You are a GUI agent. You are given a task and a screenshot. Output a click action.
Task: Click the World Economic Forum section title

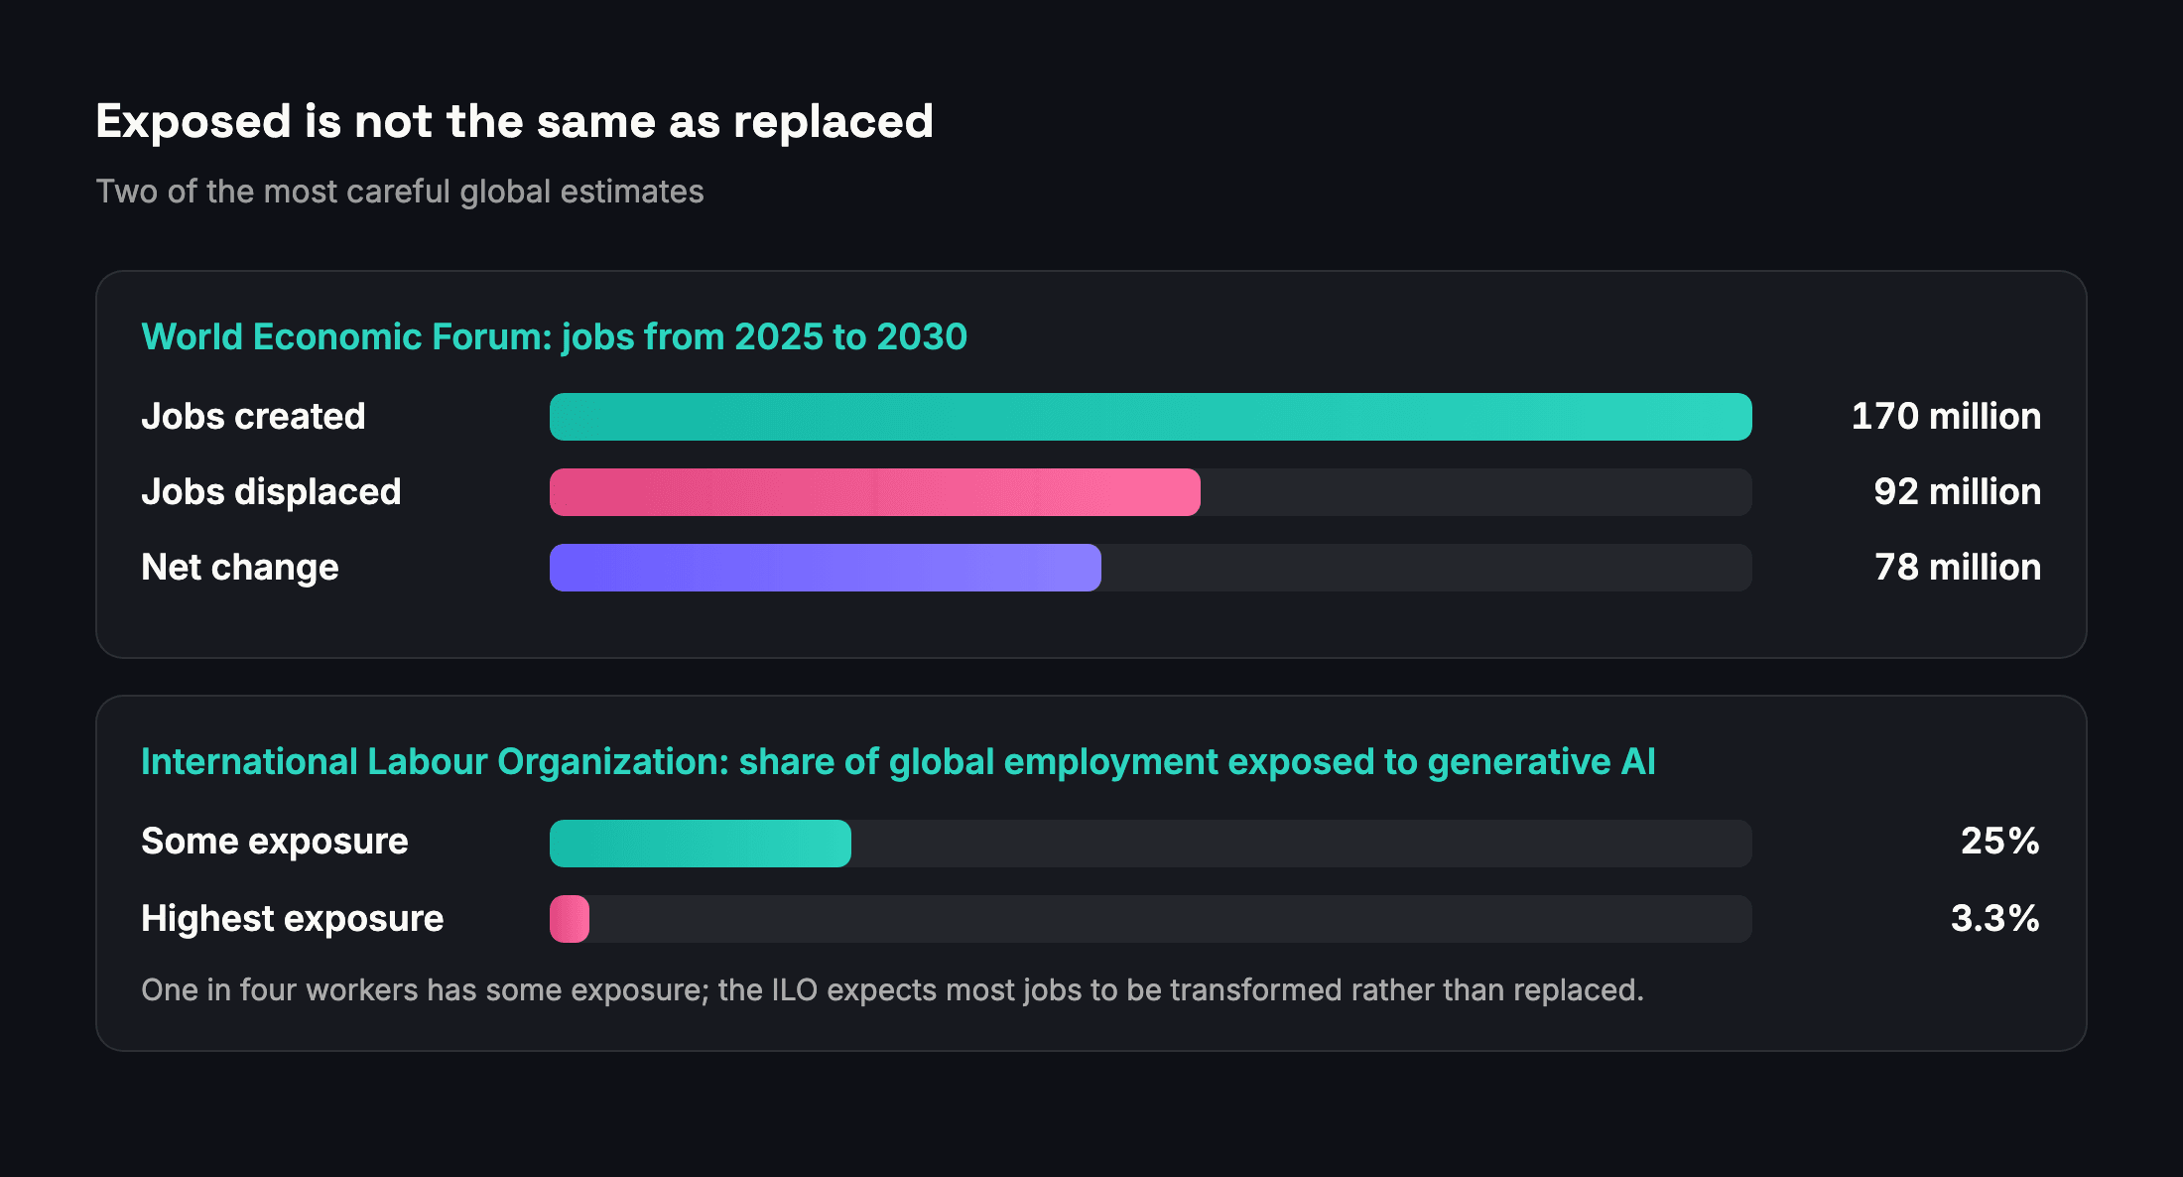[554, 337]
